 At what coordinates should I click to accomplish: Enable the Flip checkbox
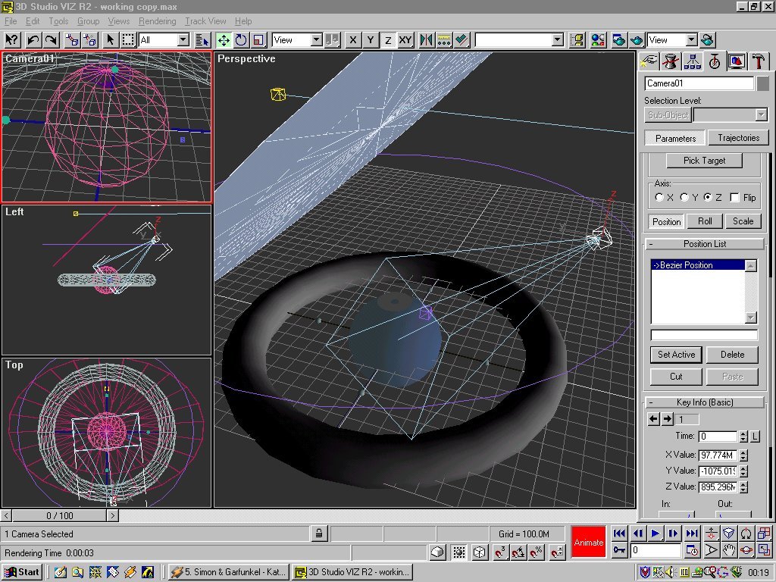tap(735, 198)
